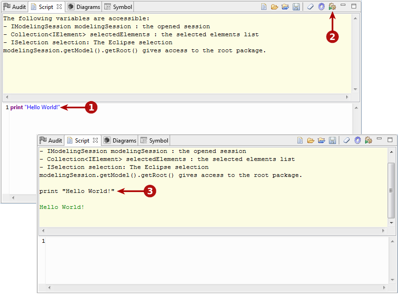Open a script file via upper yellow folder icon
398x295 pixels.
pos(274,7)
